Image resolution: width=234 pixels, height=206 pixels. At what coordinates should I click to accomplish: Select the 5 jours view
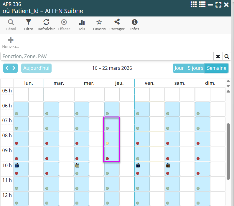[x=195, y=68]
